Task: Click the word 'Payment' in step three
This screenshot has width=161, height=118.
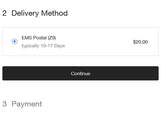Action: [x=27, y=104]
